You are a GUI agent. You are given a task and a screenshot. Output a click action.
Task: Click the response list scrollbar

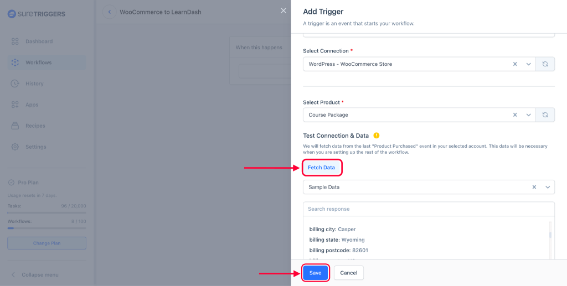tap(550, 235)
